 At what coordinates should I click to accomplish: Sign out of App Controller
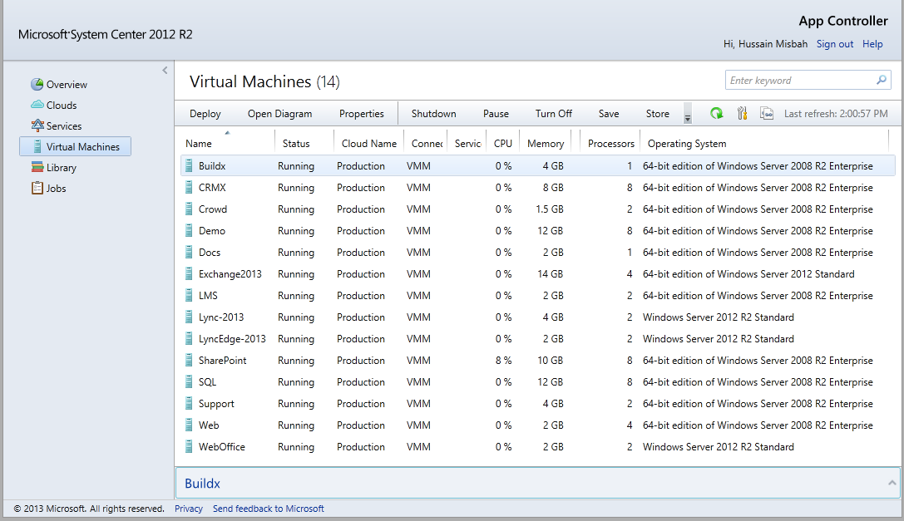pos(834,44)
